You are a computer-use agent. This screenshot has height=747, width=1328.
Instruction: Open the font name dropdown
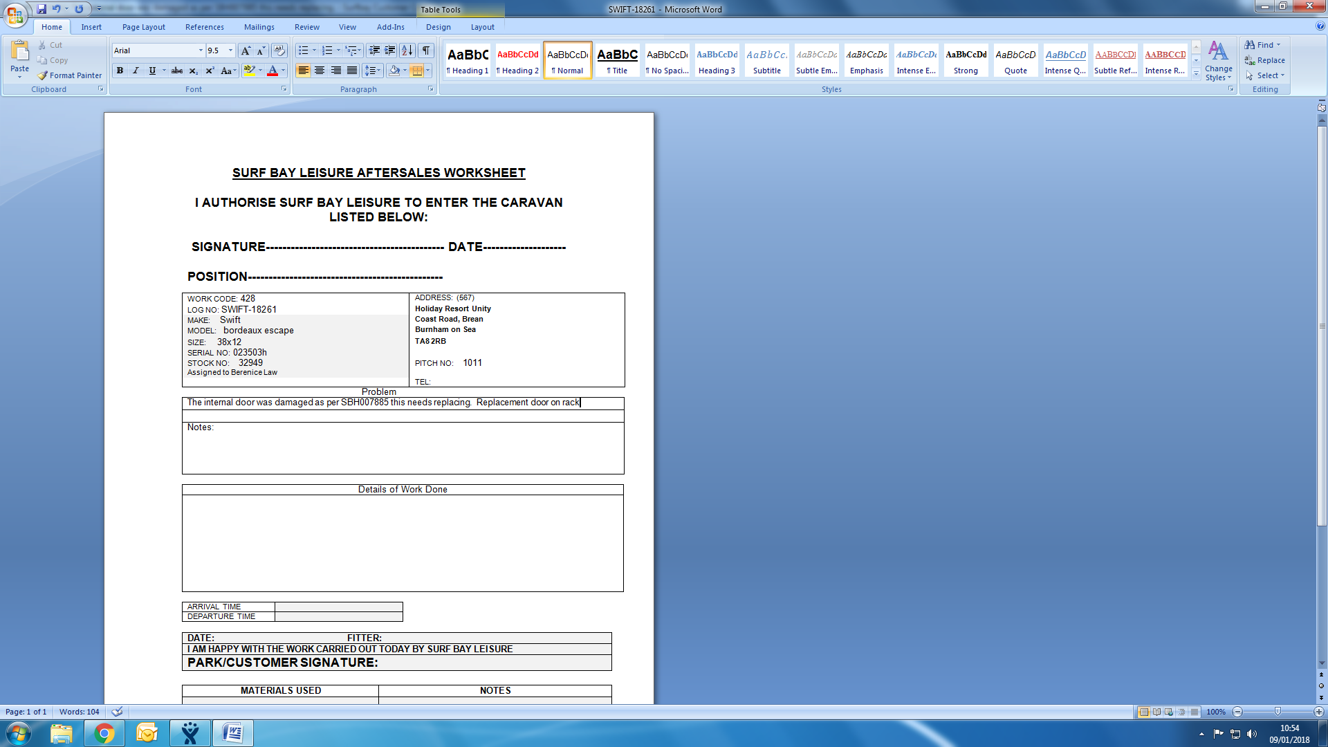click(201, 50)
